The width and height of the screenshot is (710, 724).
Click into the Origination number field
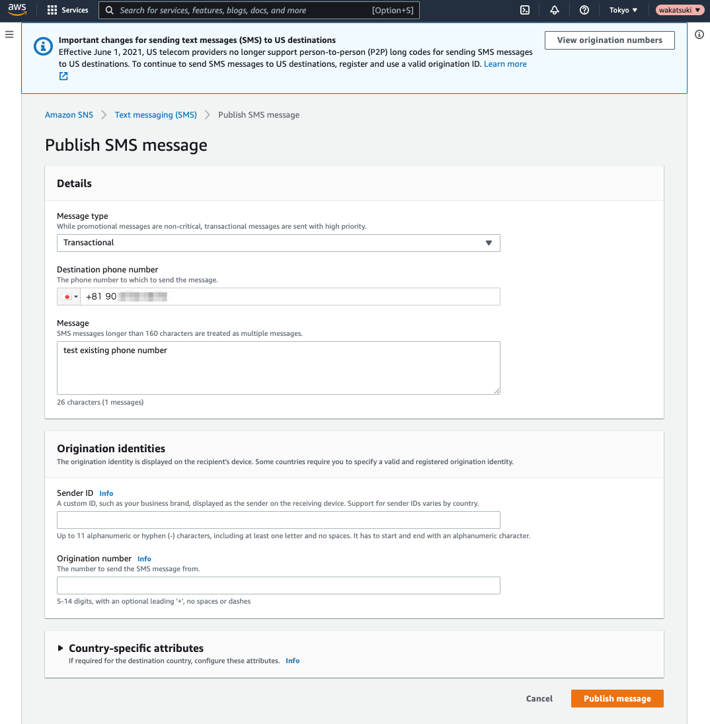click(278, 585)
